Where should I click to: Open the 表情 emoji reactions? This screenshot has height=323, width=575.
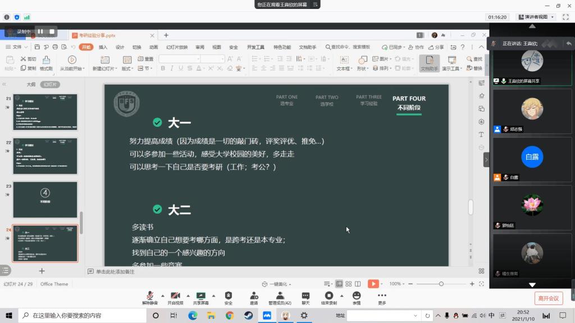click(357, 296)
